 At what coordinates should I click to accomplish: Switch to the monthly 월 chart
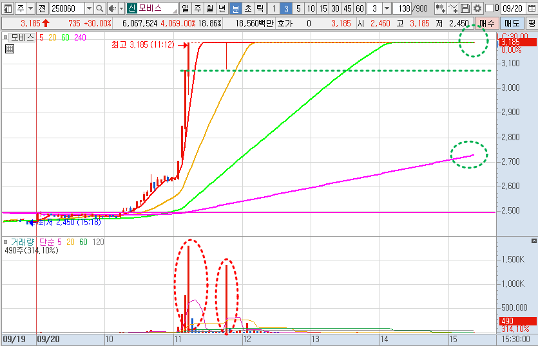point(210,8)
